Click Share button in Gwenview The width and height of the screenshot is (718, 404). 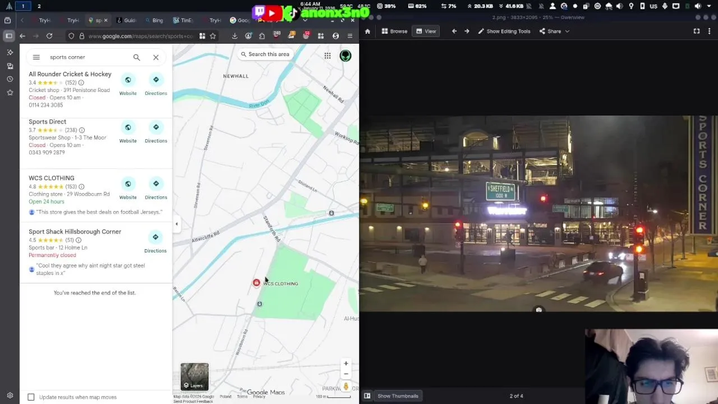550,31
